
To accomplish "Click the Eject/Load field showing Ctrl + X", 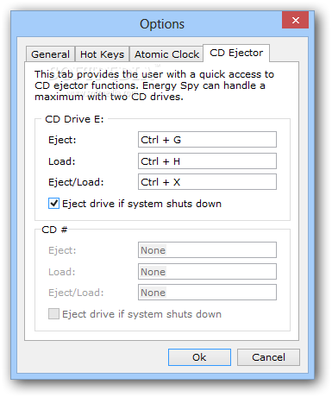I will [207, 182].
